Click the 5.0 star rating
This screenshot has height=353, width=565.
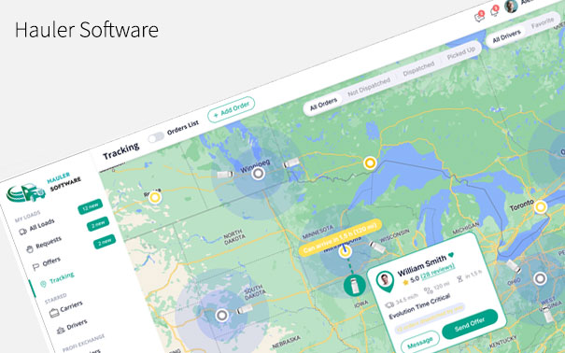pyautogui.click(x=411, y=280)
